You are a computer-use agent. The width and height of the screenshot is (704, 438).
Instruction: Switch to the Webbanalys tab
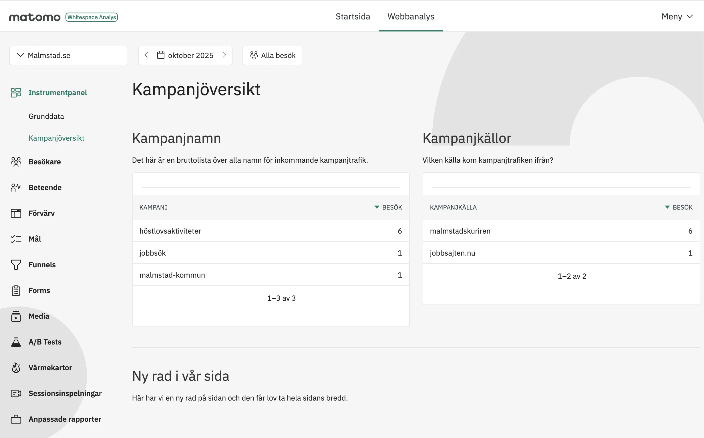coord(411,17)
